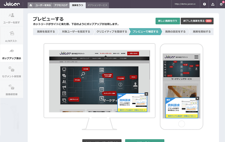Screen dimensions: 225x142
Task: Open 画像保管庫 in the sidebar
Action: click(11, 90)
